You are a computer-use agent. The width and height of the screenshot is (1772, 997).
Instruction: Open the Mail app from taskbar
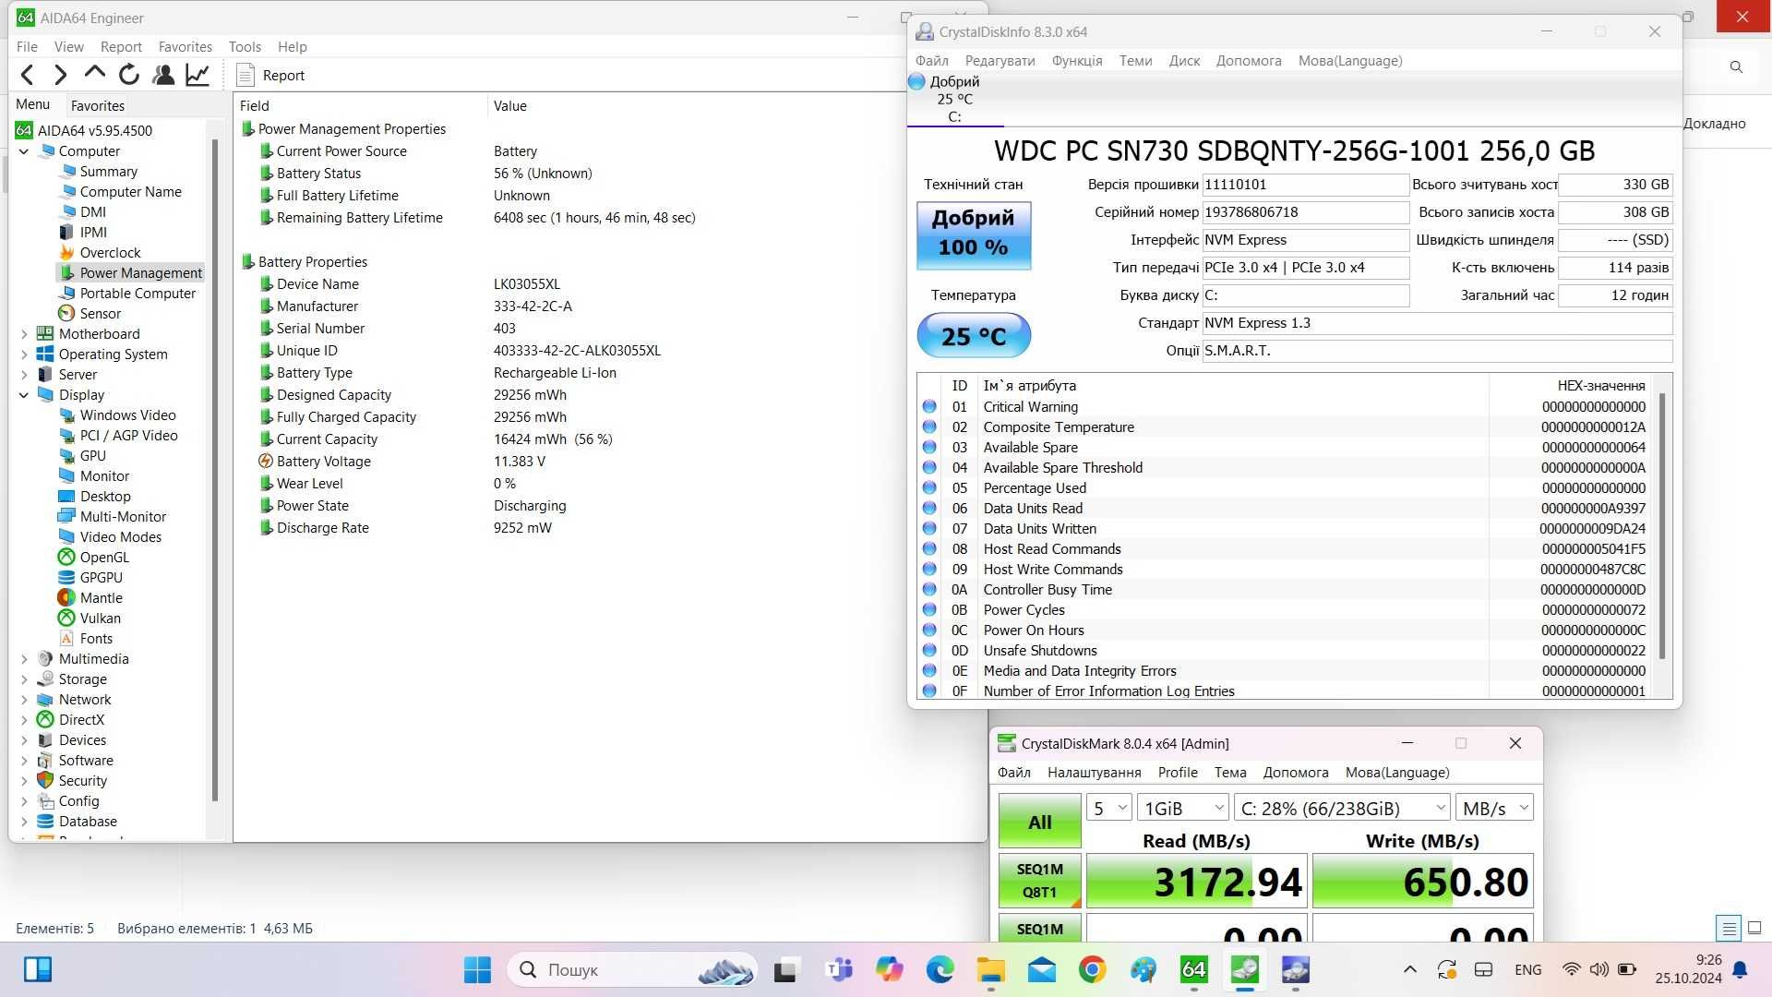pyautogui.click(x=1041, y=969)
